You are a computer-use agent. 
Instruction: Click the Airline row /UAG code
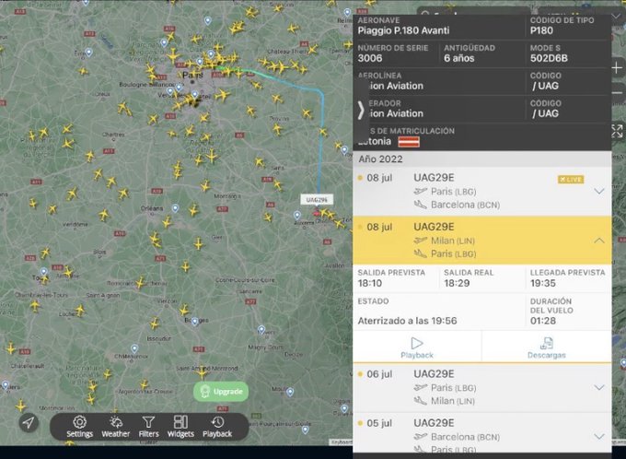[x=545, y=86]
